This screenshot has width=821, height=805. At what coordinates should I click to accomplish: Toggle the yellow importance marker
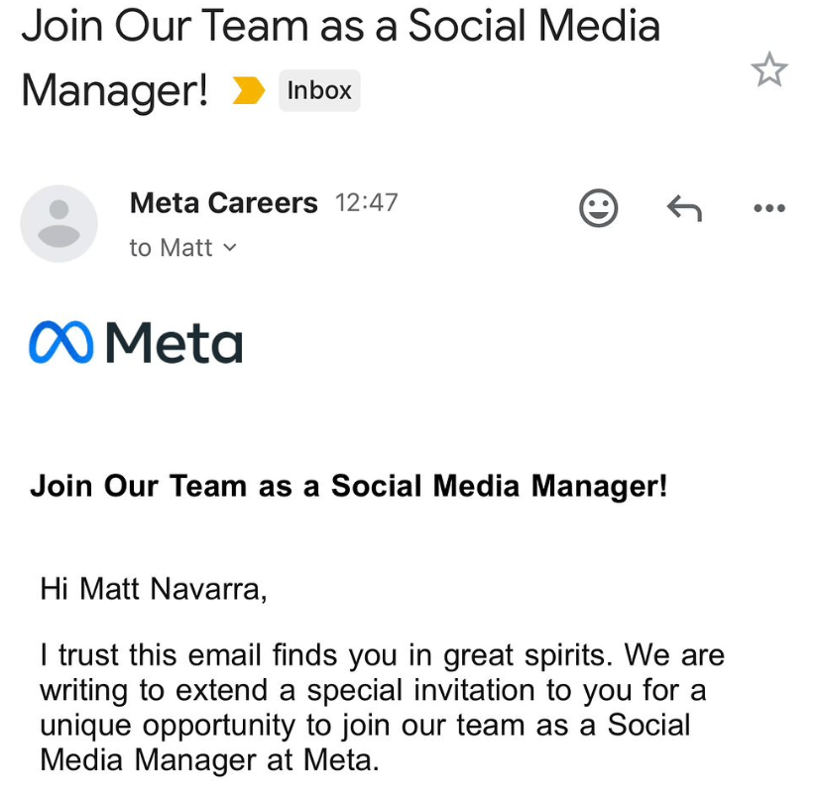click(248, 91)
